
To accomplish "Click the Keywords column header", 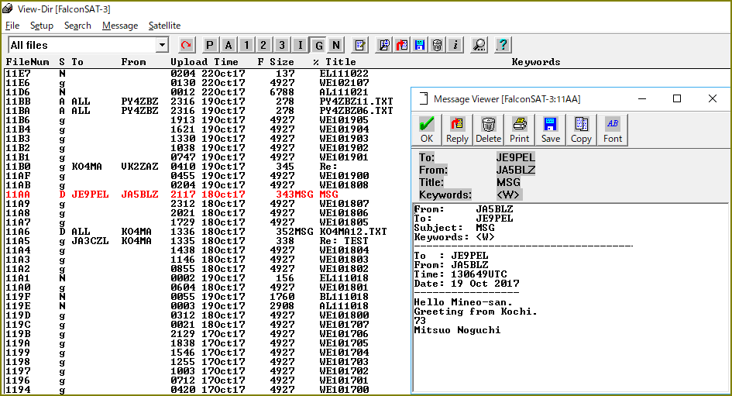I will pos(536,62).
